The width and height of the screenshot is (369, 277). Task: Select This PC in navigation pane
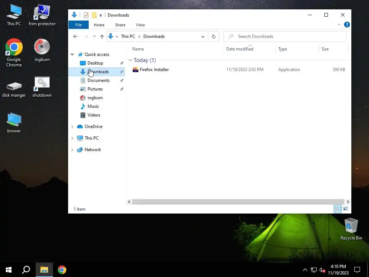[x=92, y=138]
